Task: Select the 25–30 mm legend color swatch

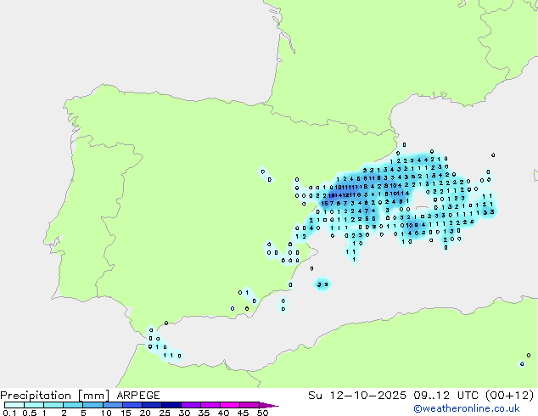Action: pyautogui.click(x=171, y=405)
